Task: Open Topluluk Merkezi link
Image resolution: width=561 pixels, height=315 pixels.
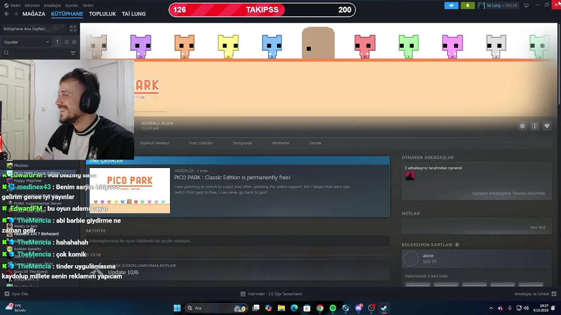Action: coord(154,143)
